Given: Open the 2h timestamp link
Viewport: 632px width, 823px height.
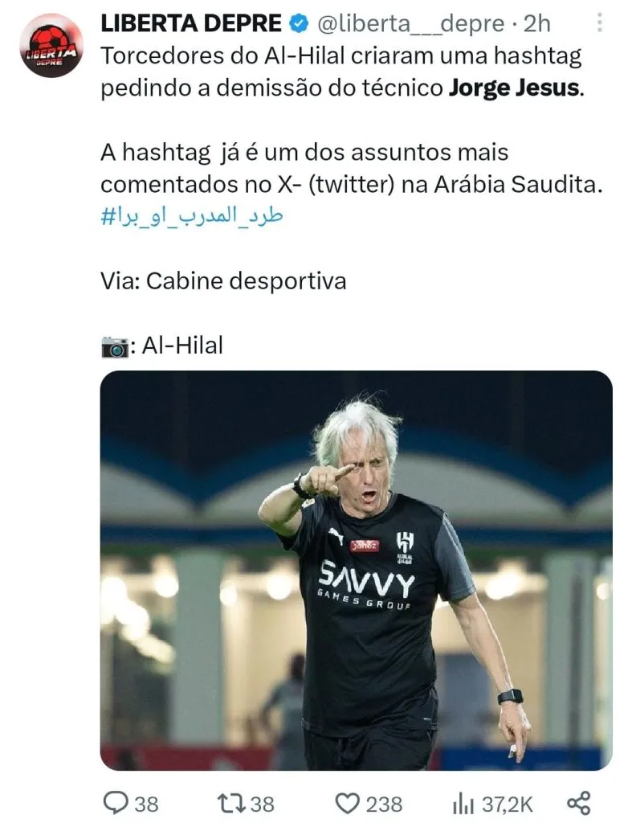Looking at the screenshot, I should tap(537, 23).
